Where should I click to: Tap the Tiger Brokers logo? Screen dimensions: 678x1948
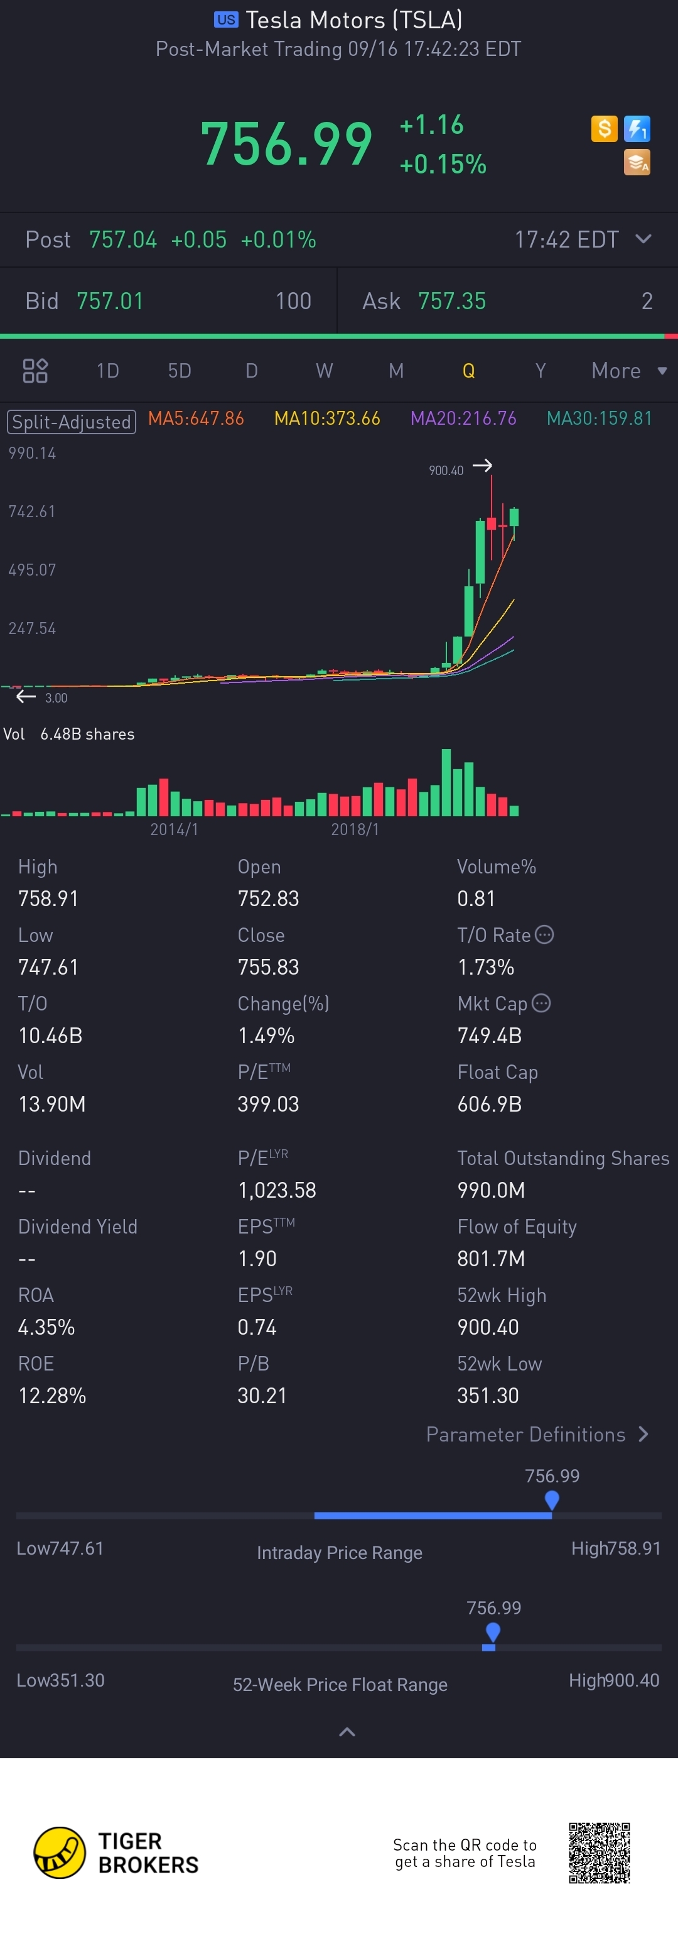coord(116,1852)
